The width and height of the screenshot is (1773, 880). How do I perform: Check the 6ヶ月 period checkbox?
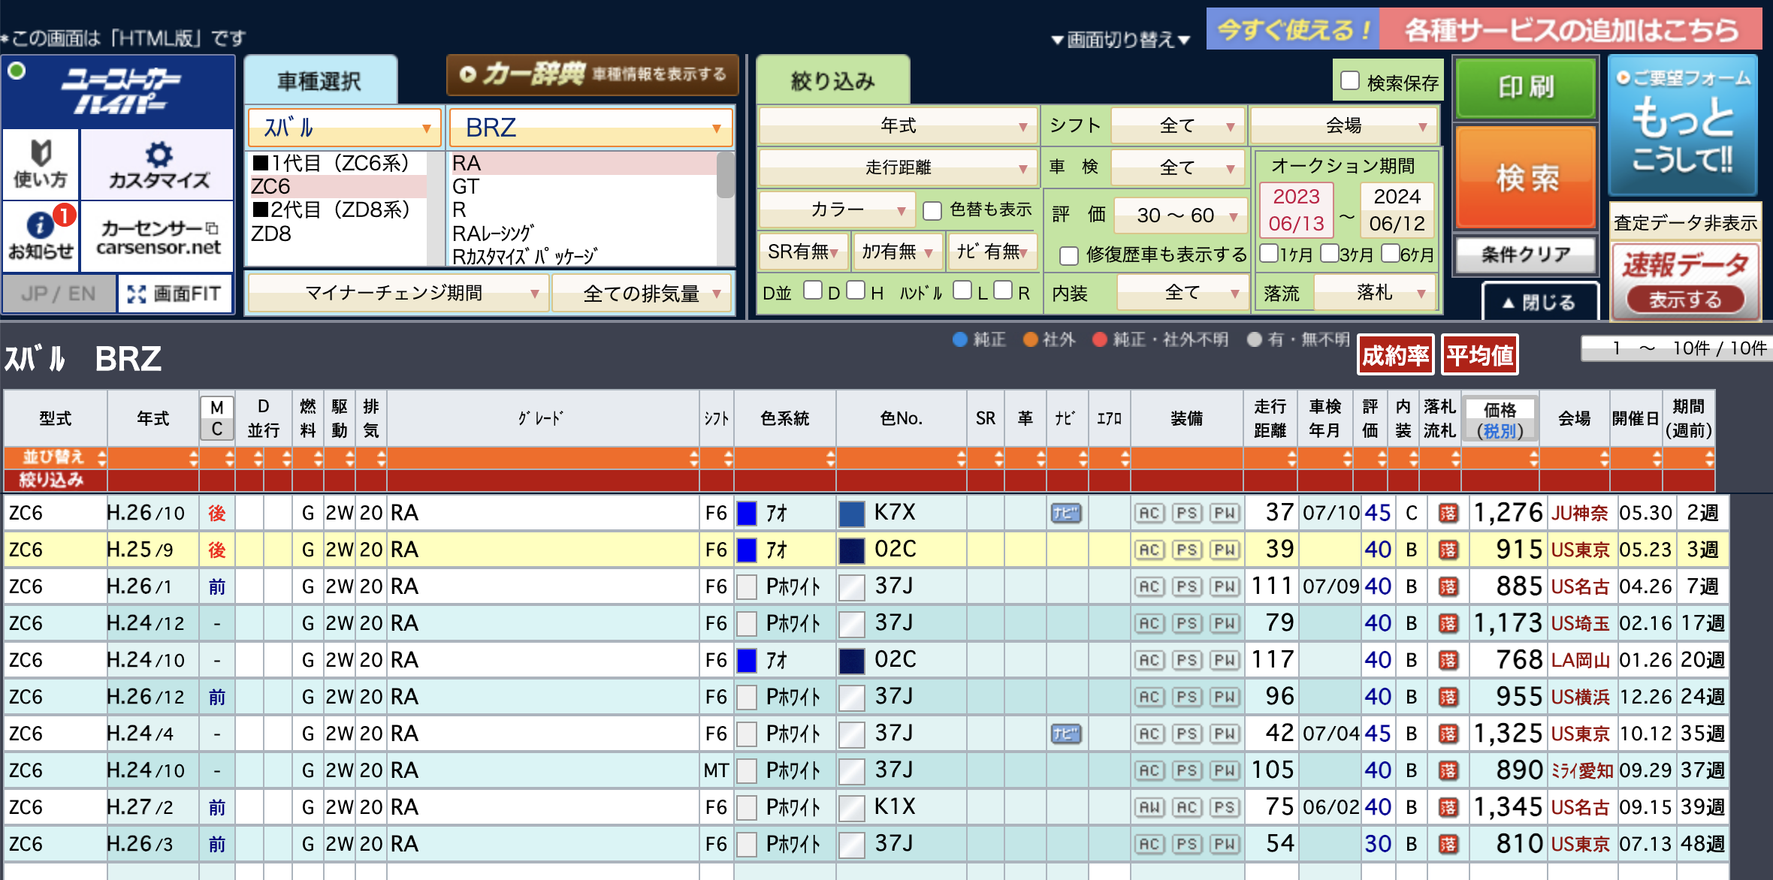(x=1390, y=253)
